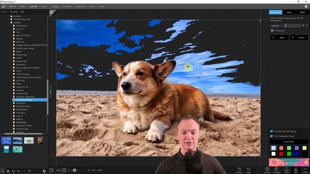Screen dimensions: 310x174
Task: Toggle the Contiguous checkbox
Action: 272,30
